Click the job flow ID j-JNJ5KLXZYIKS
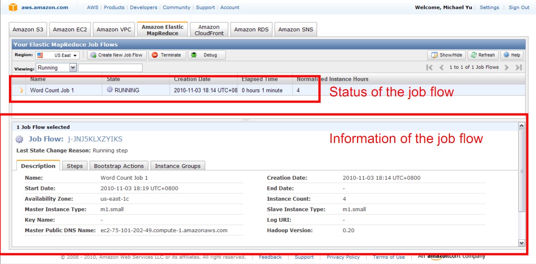The image size is (536, 264). (94, 139)
